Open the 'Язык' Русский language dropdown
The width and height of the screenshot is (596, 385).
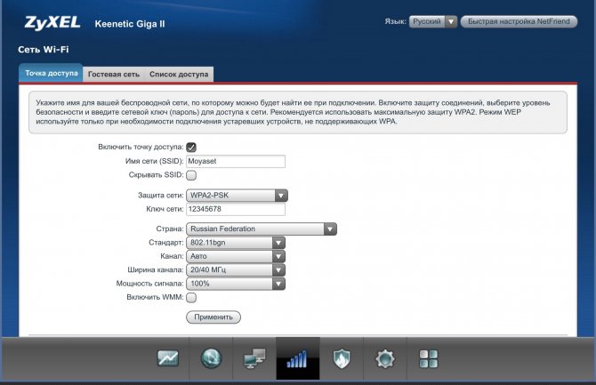coord(433,21)
